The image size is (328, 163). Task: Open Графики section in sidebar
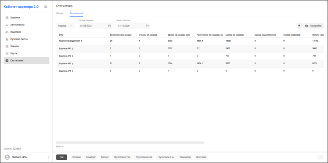(x=26, y=18)
